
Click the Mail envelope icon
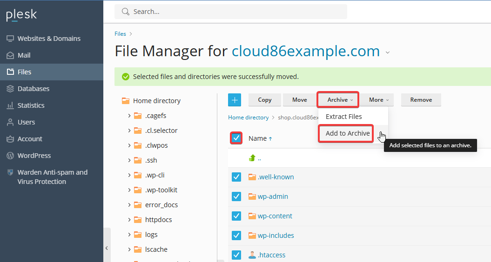point(10,55)
